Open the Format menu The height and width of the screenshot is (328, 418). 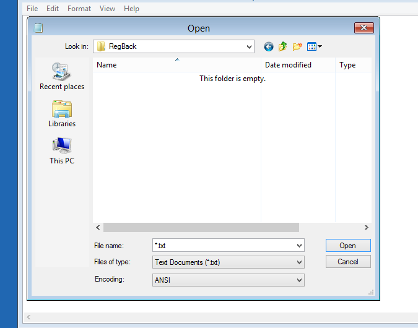[79, 9]
